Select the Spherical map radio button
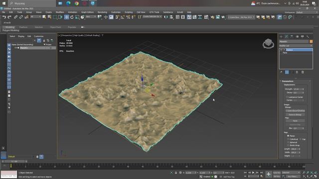This screenshot has height=179, width=319. (x=288, y=142)
